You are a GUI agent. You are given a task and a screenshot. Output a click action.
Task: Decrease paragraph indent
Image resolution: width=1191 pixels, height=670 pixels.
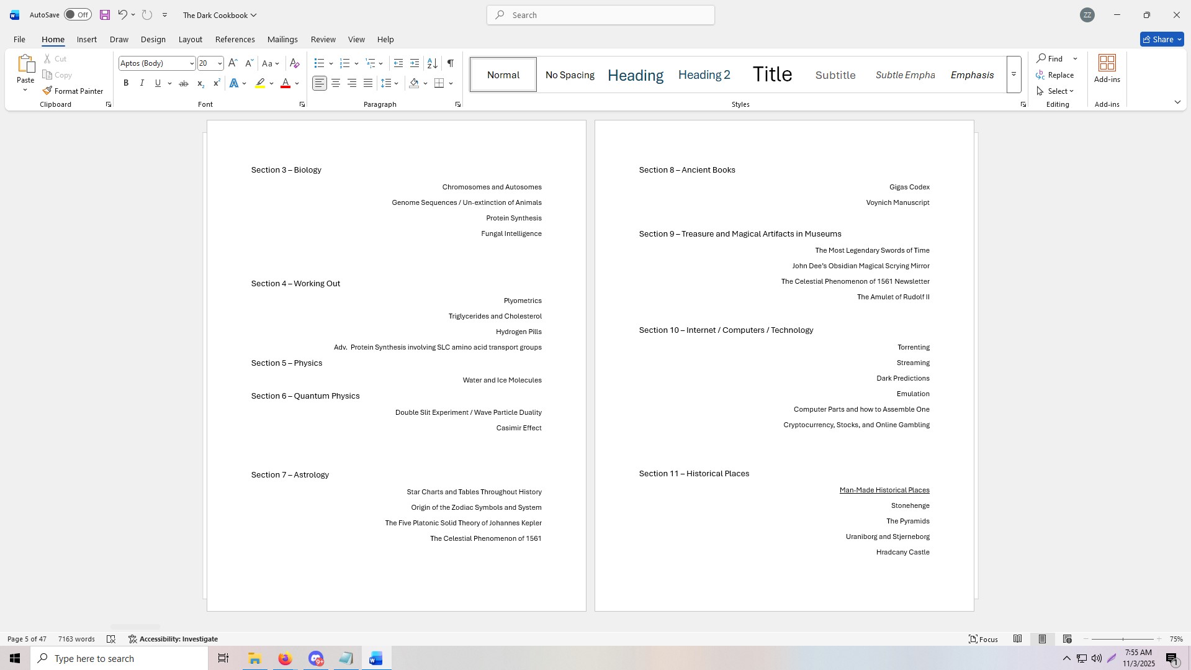tap(398, 63)
